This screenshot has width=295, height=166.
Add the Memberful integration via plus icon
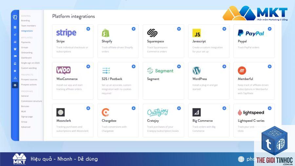(x=270, y=67)
